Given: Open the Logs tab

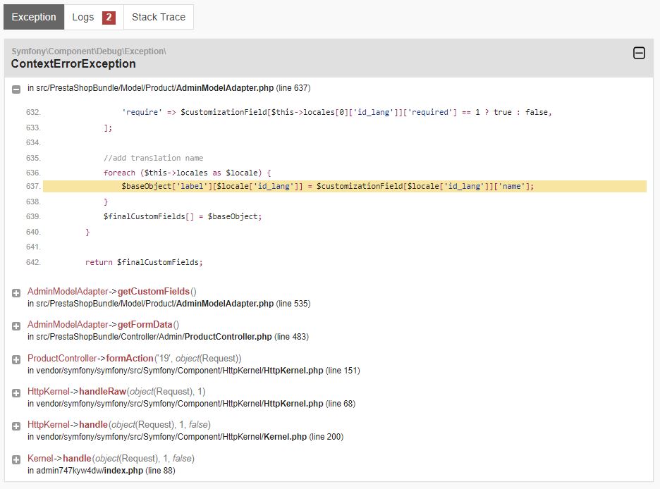Looking at the screenshot, I should [94, 17].
